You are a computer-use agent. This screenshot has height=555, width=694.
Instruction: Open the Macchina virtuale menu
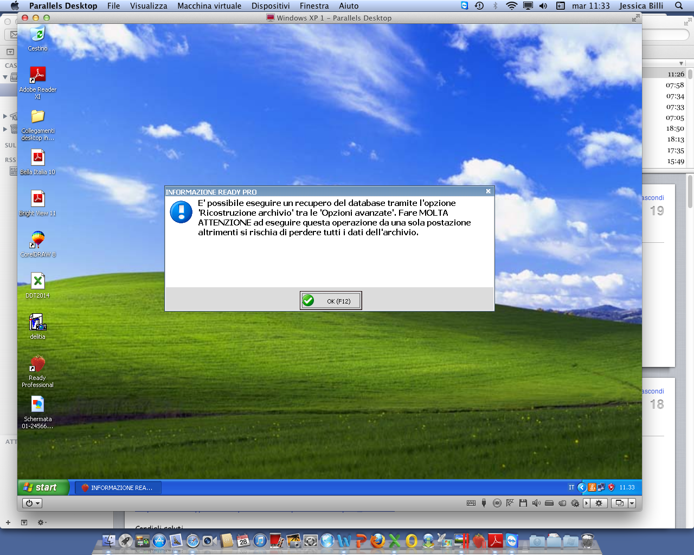[209, 6]
